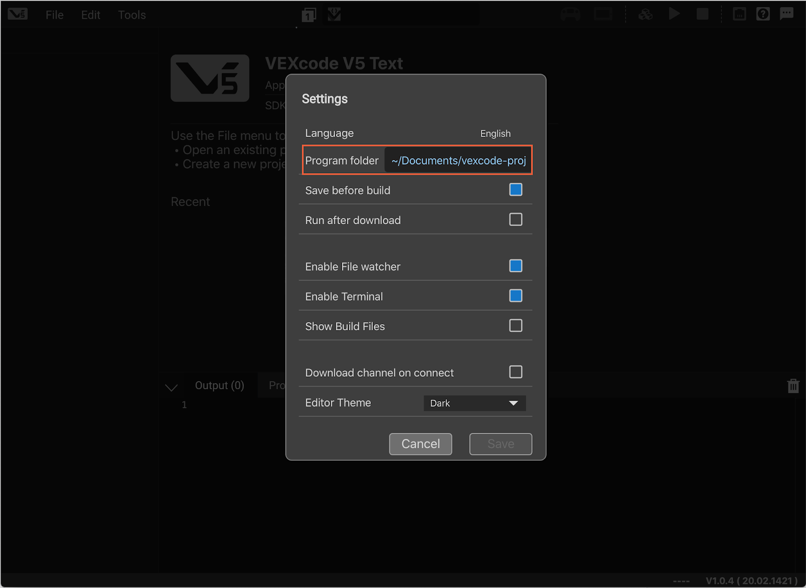Click the feedback chat bubble icon
This screenshot has height=588, width=806.
point(786,14)
